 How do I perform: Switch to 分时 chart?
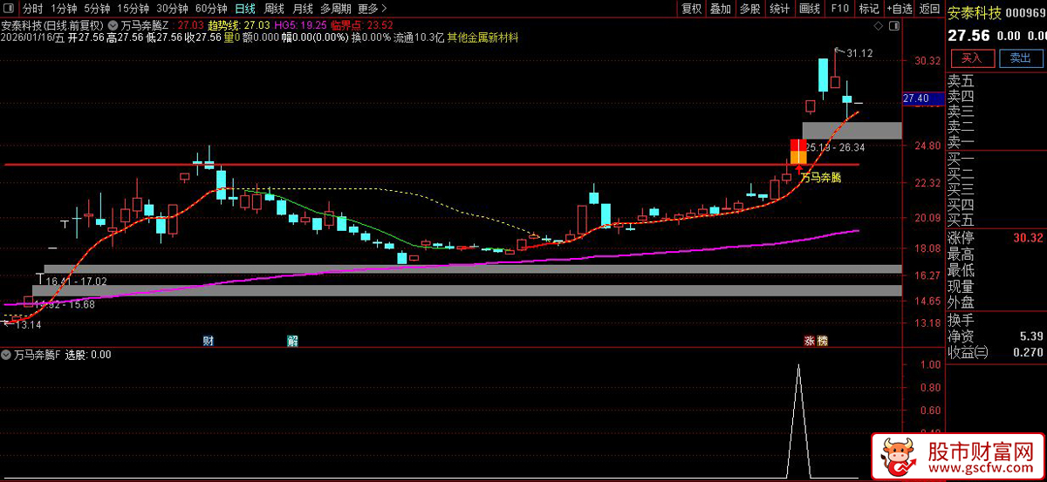tap(32, 9)
